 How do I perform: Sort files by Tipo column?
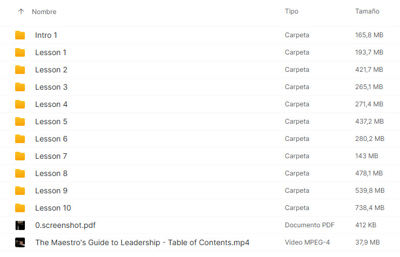pos(291,11)
